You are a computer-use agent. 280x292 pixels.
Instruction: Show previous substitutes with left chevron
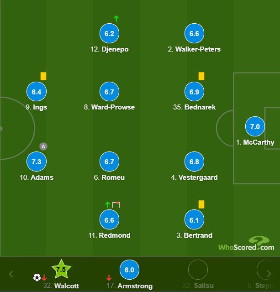click(x=11, y=274)
